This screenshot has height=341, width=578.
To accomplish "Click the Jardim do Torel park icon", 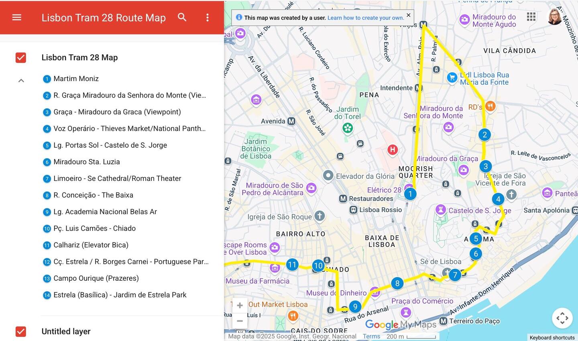I will 348,128.
